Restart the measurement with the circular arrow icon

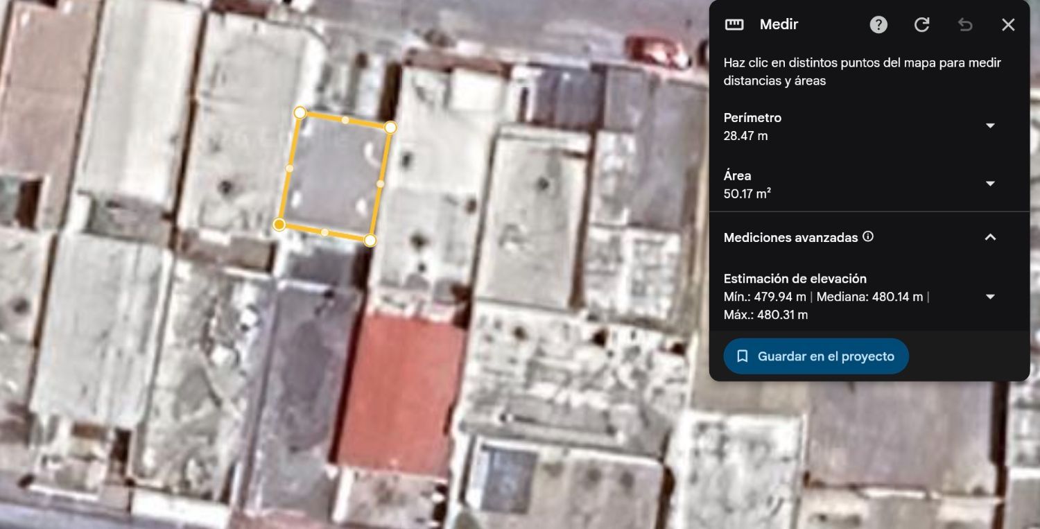tap(921, 25)
